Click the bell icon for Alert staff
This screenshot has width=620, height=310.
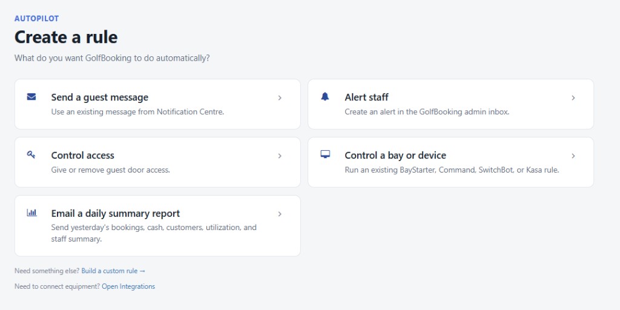click(325, 96)
